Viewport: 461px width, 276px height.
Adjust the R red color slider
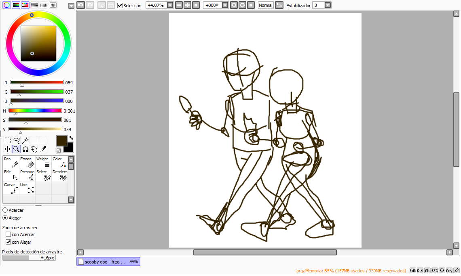(x=37, y=82)
